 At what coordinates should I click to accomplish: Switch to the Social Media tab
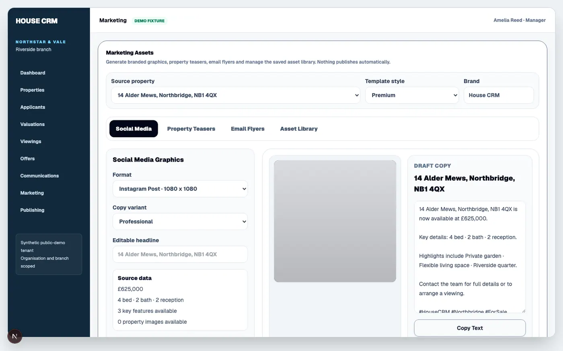pos(134,129)
